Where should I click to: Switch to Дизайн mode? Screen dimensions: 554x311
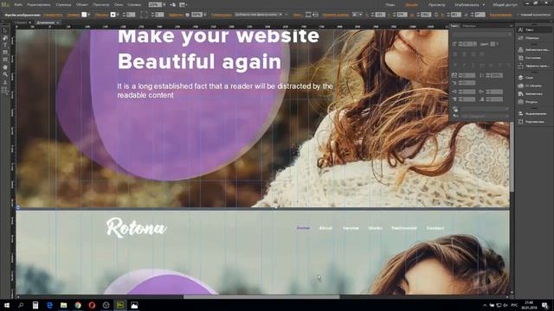pos(411,5)
